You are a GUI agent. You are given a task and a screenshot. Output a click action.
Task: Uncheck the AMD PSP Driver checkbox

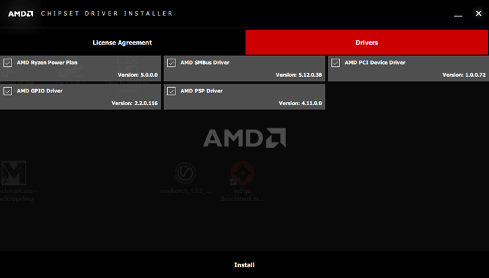click(x=171, y=91)
